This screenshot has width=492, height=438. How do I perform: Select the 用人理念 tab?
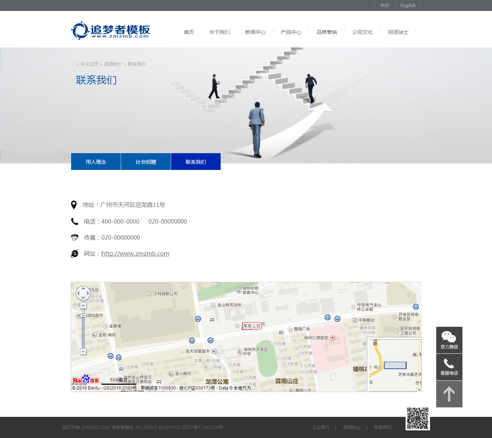tap(96, 162)
